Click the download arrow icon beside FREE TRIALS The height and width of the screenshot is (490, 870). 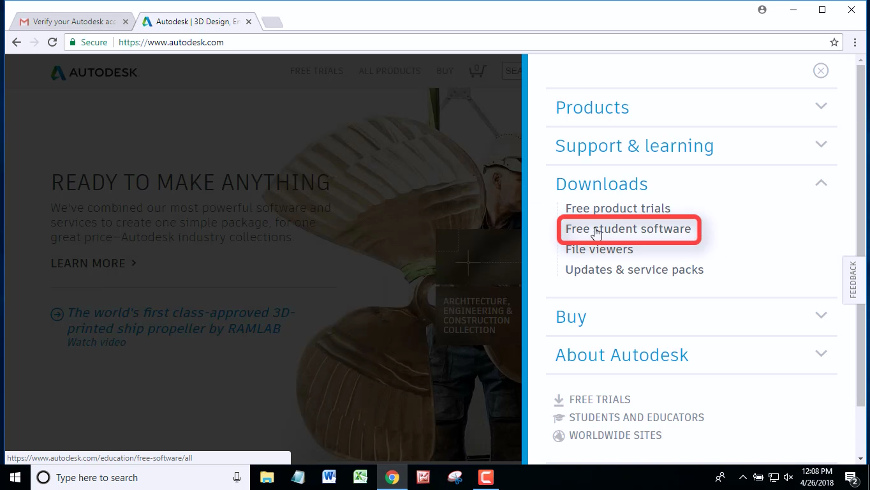(x=559, y=400)
